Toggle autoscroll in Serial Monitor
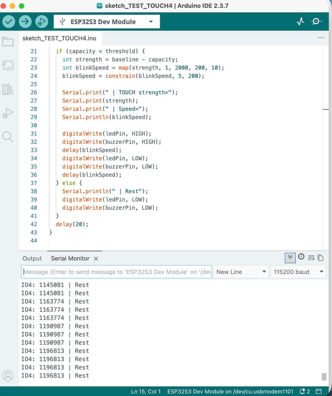This screenshot has height=396, width=332. [290, 257]
